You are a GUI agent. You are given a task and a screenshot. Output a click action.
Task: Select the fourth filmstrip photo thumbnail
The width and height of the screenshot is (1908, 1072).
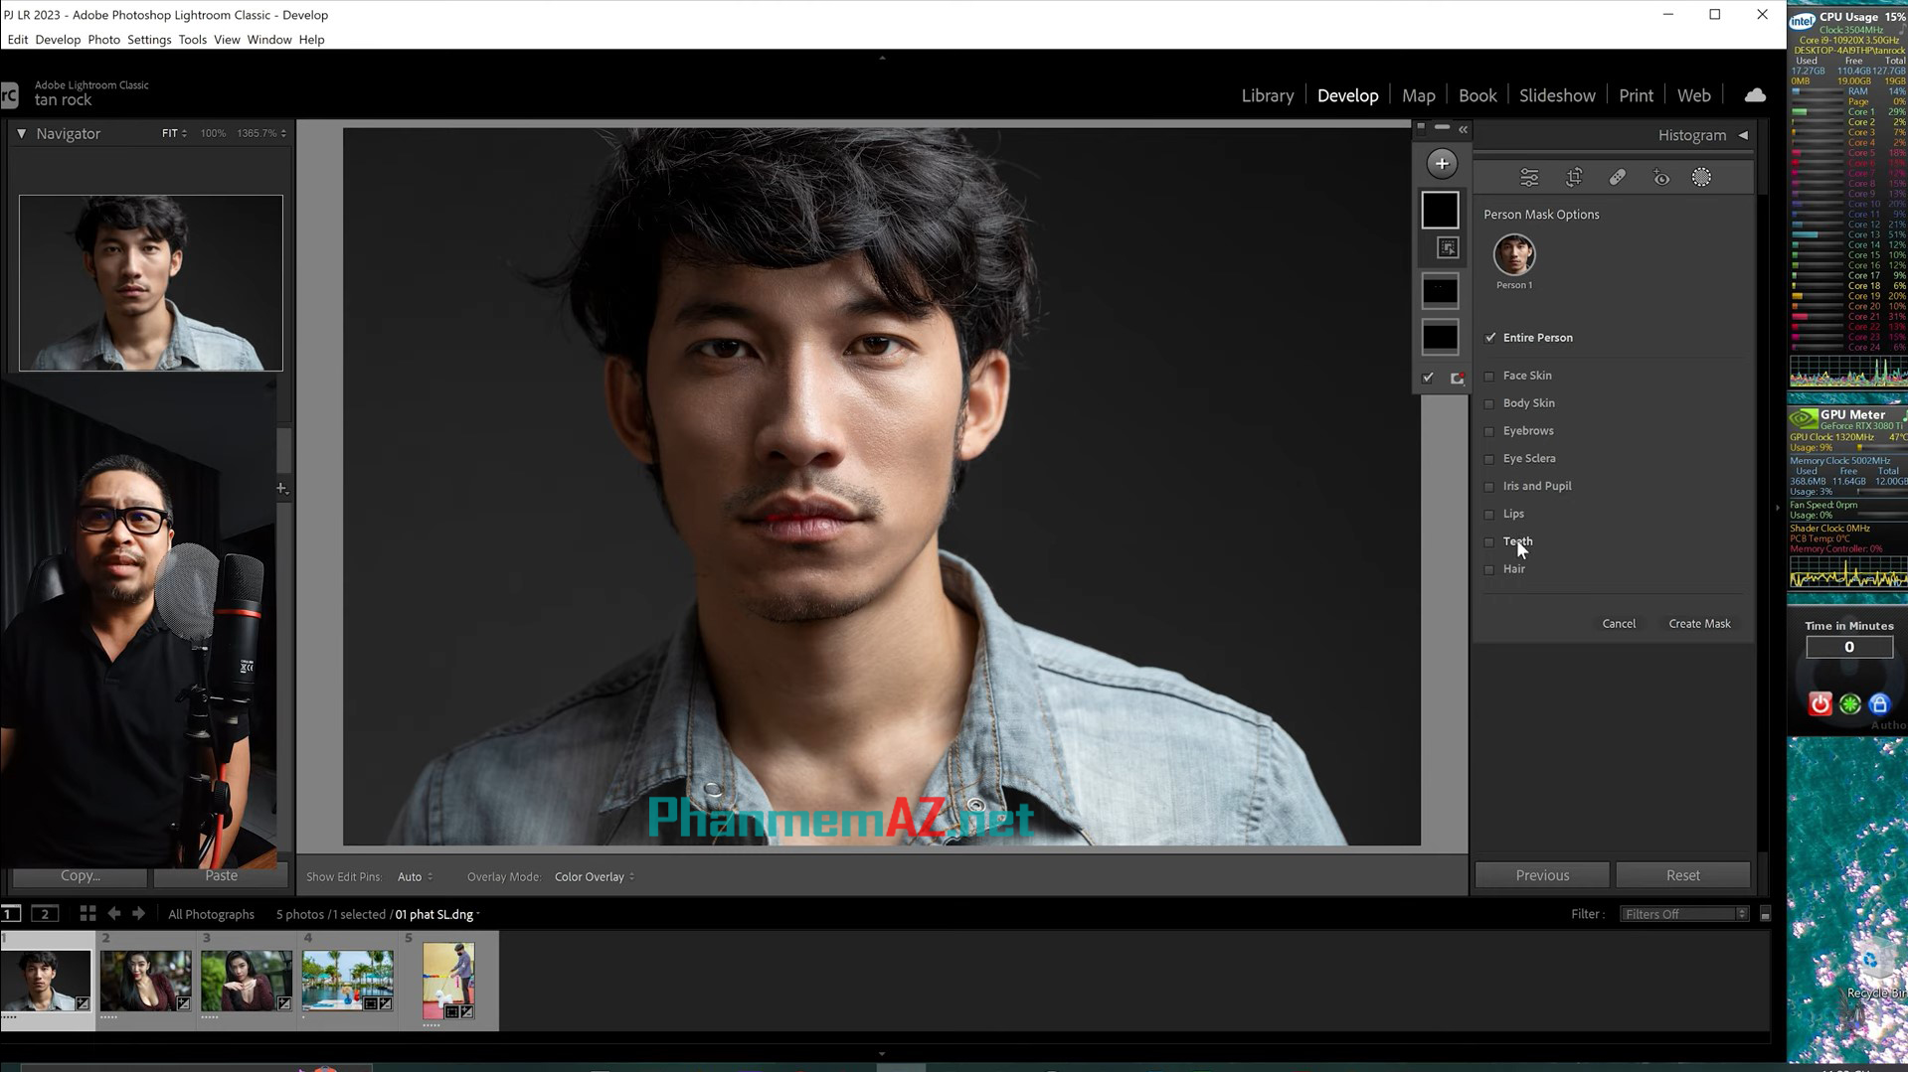pyautogui.click(x=346, y=979)
